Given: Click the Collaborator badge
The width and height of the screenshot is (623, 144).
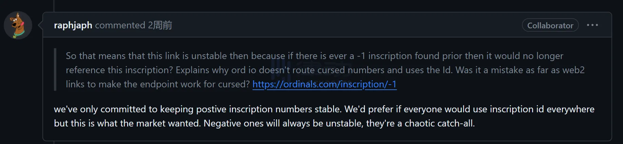Looking at the screenshot, I should pyautogui.click(x=550, y=25).
